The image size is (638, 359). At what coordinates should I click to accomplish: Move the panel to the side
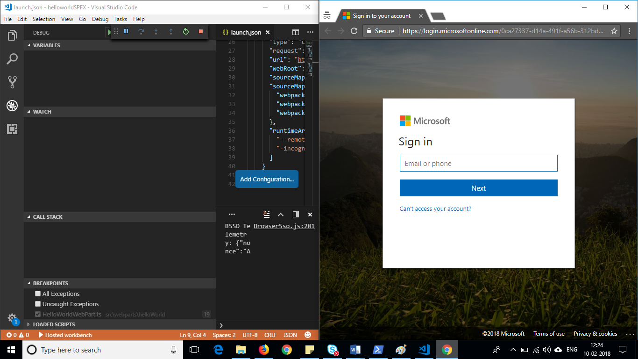(296, 215)
